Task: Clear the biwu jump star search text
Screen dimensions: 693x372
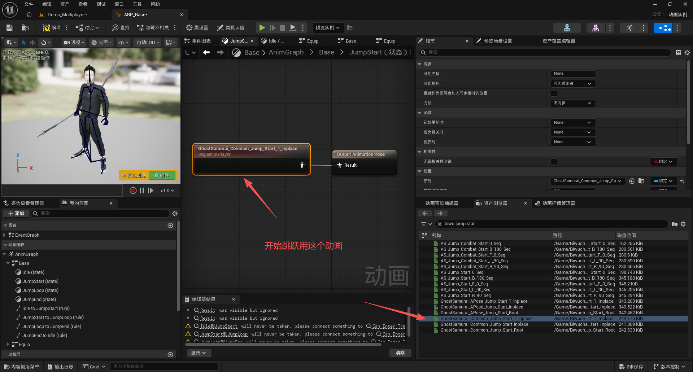Action: tap(440, 224)
